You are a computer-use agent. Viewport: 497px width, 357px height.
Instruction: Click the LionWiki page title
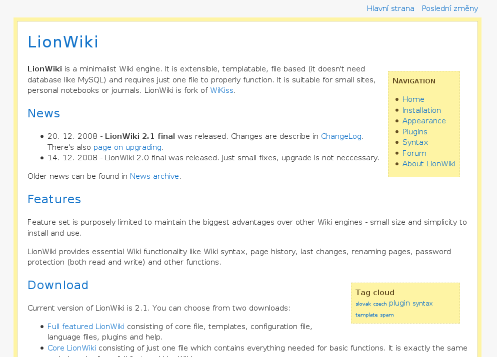pyautogui.click(x=63, y=42)
